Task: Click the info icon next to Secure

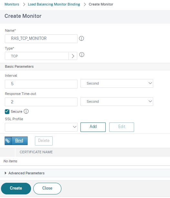Action: 26,111
